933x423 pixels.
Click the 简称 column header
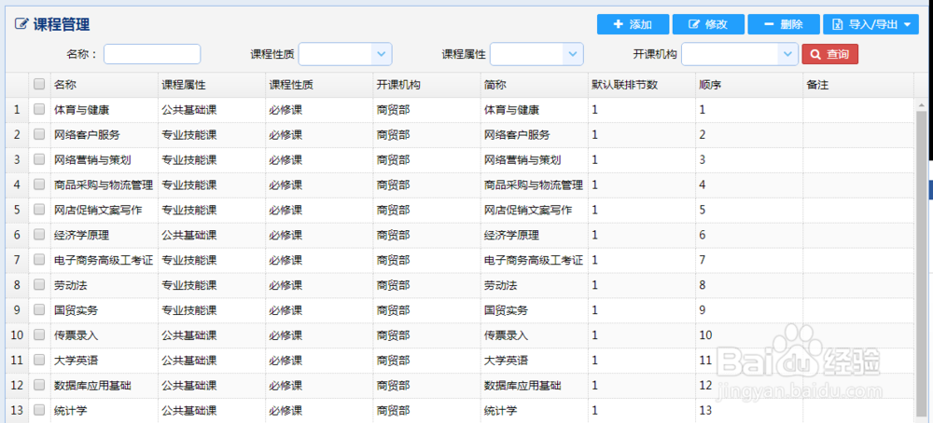click(x=535, y=85)
